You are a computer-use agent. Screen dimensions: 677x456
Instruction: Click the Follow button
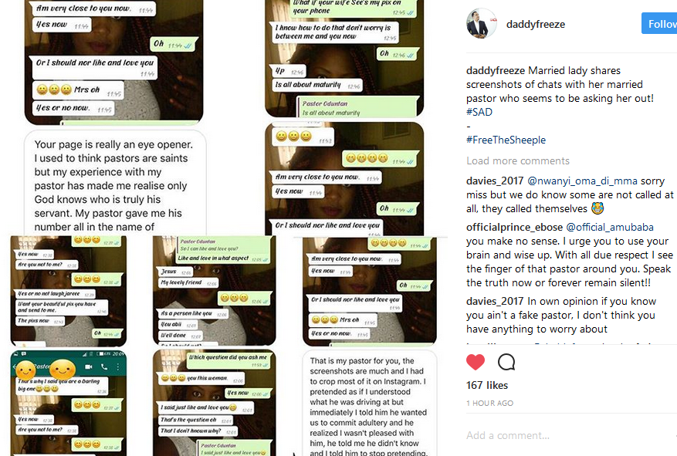[x=659, y=23]
